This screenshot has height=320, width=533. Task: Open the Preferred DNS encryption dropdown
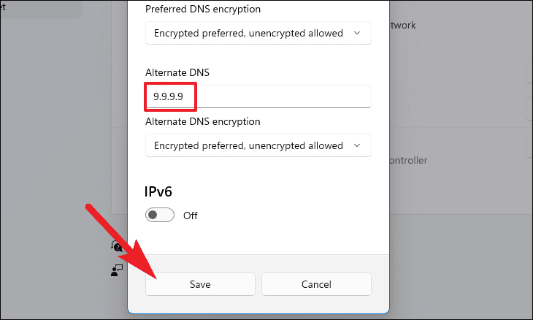pyautogui.click(x=258, y=33)
